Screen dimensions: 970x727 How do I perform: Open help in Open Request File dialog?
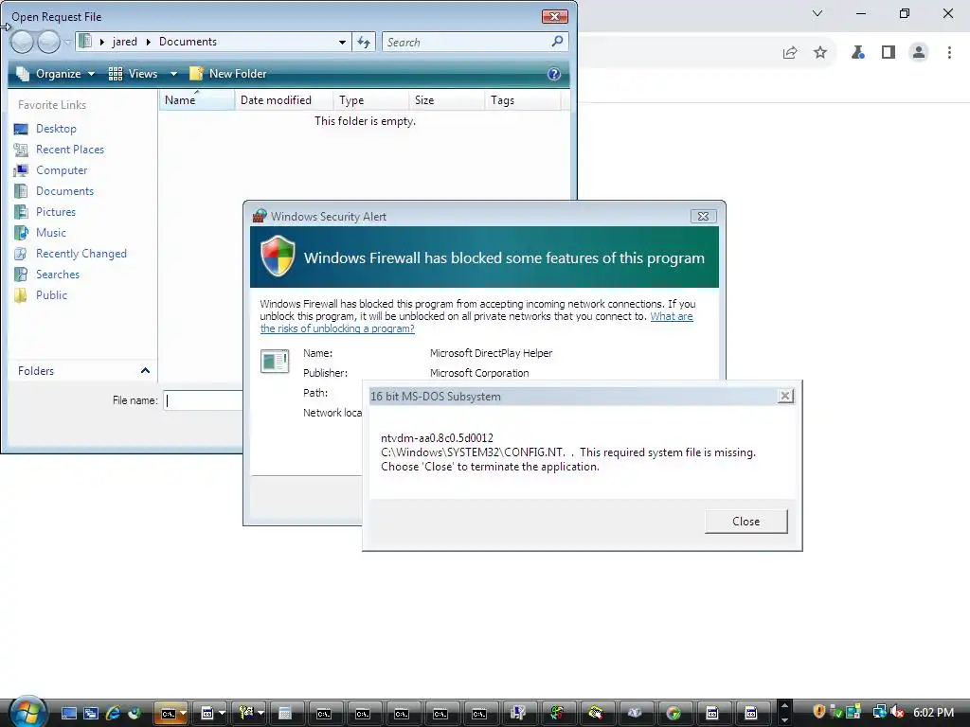553,74
